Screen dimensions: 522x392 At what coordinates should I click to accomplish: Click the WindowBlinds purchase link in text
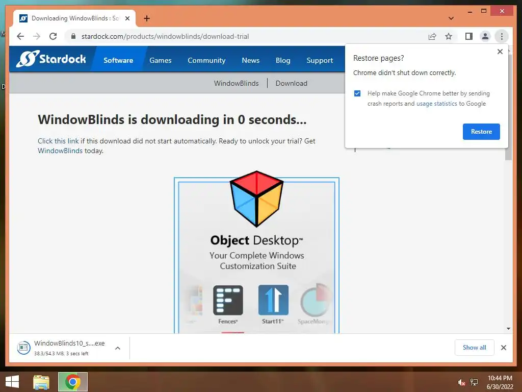(x=60, y=151)
